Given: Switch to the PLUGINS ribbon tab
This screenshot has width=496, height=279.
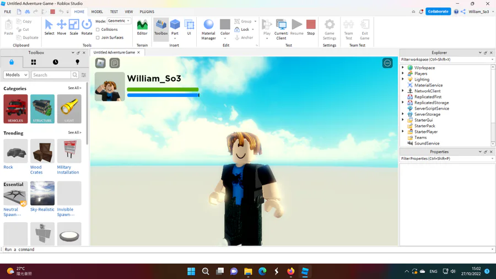Looking at the screenshot, I should click(x=147, y=12).
